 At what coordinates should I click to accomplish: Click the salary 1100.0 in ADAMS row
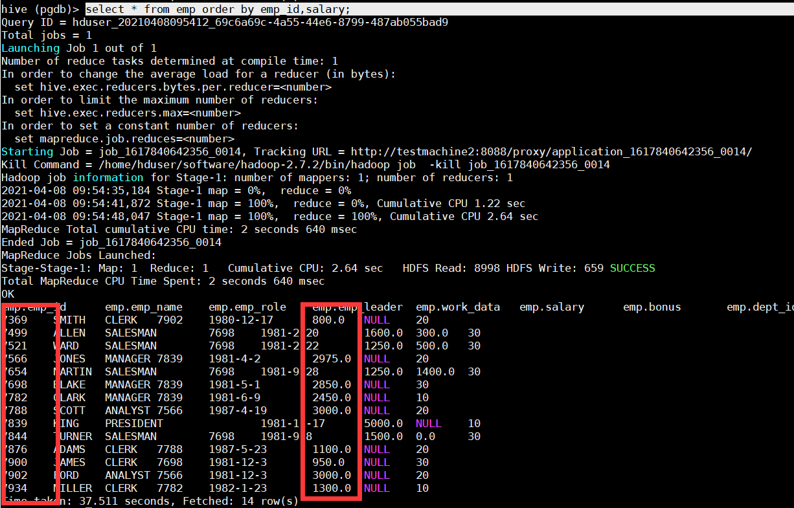tap(332, 449)
